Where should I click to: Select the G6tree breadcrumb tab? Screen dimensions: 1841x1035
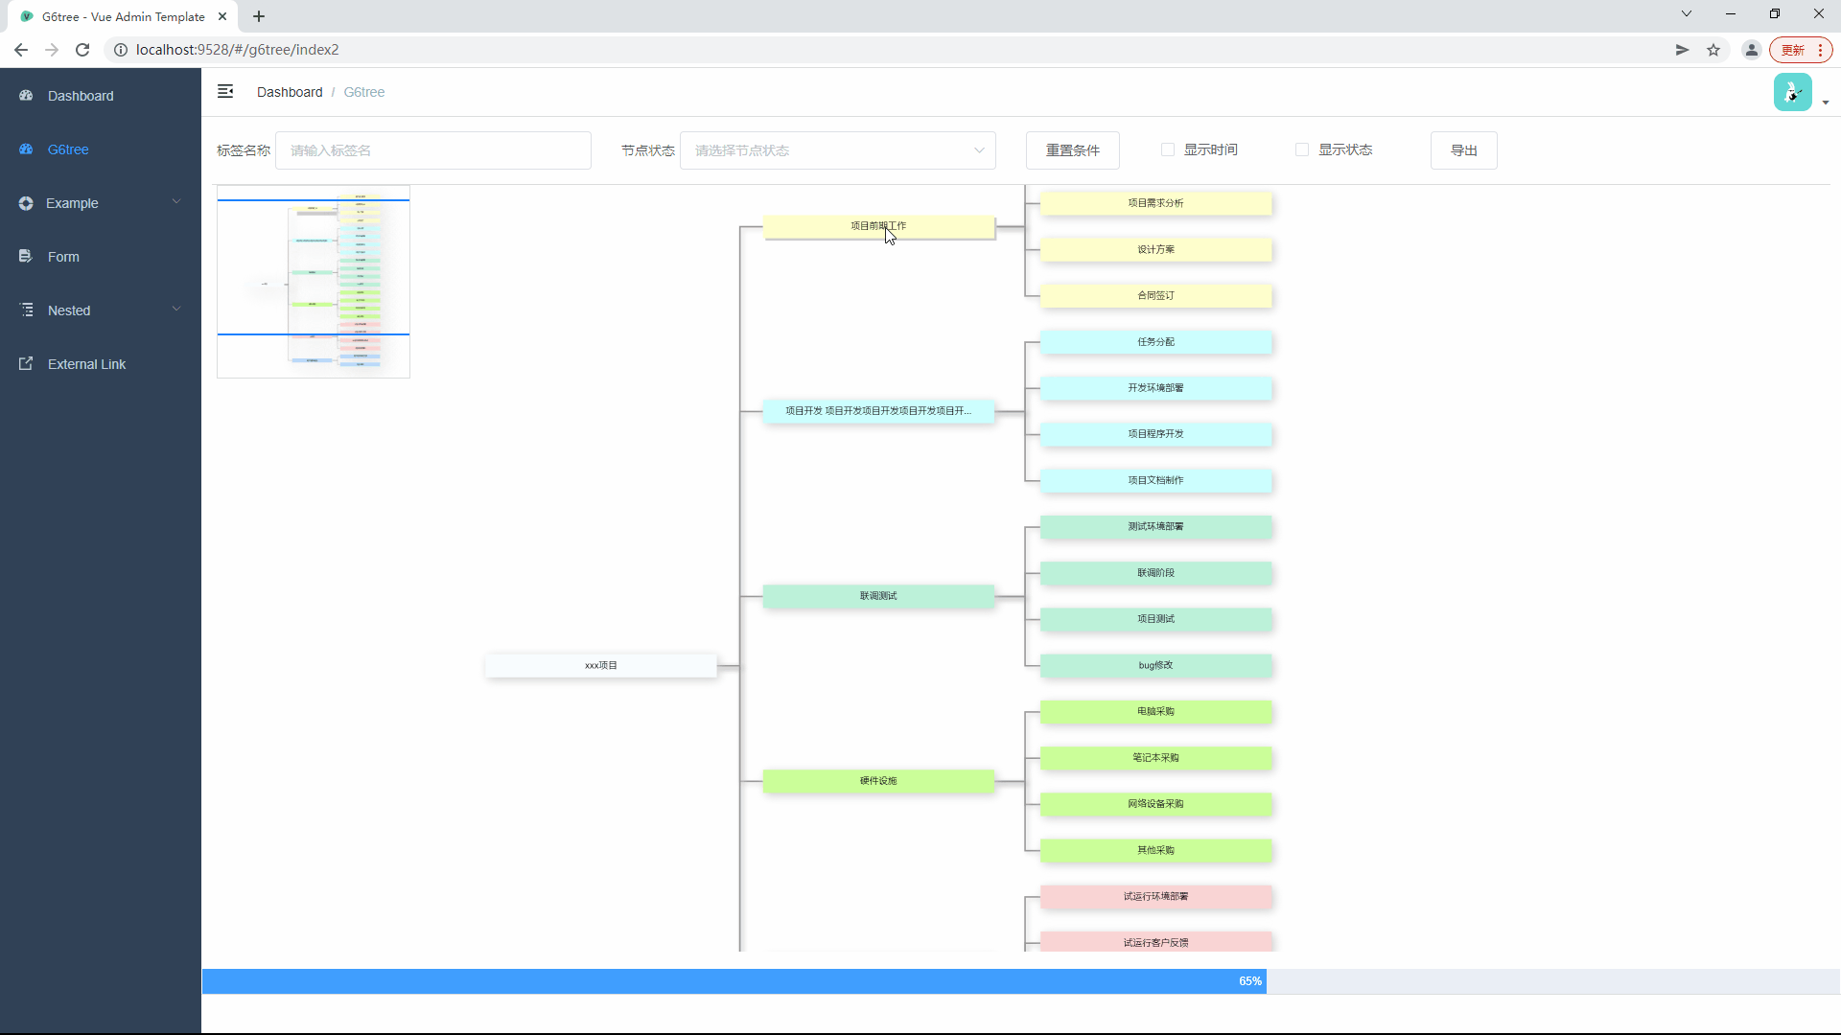point(364,91)
